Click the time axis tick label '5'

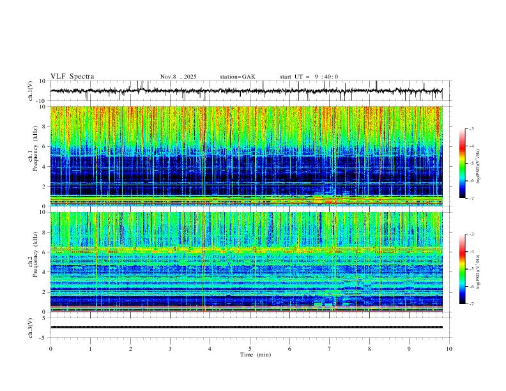(250, 349)
